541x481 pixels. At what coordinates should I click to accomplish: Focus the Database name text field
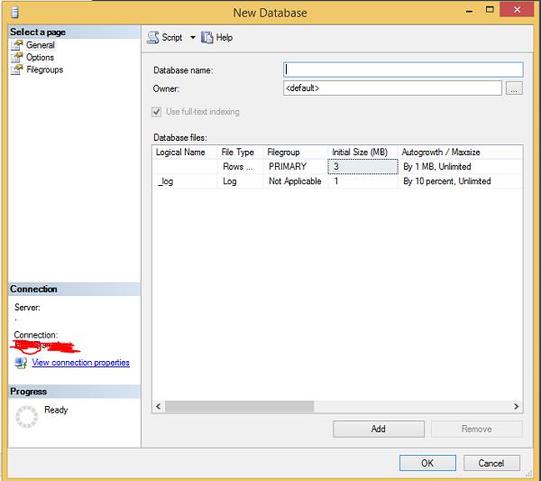tap(403, 69)
